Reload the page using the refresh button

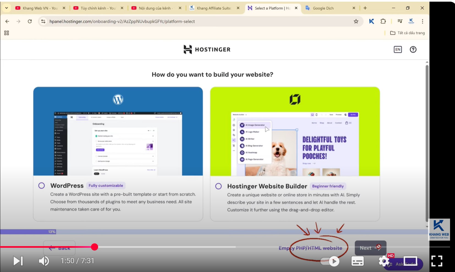point(30,21)
